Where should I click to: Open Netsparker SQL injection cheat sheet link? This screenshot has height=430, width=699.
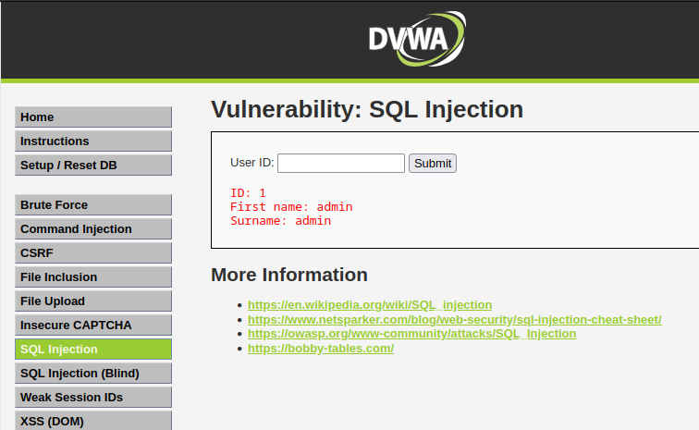454,319
